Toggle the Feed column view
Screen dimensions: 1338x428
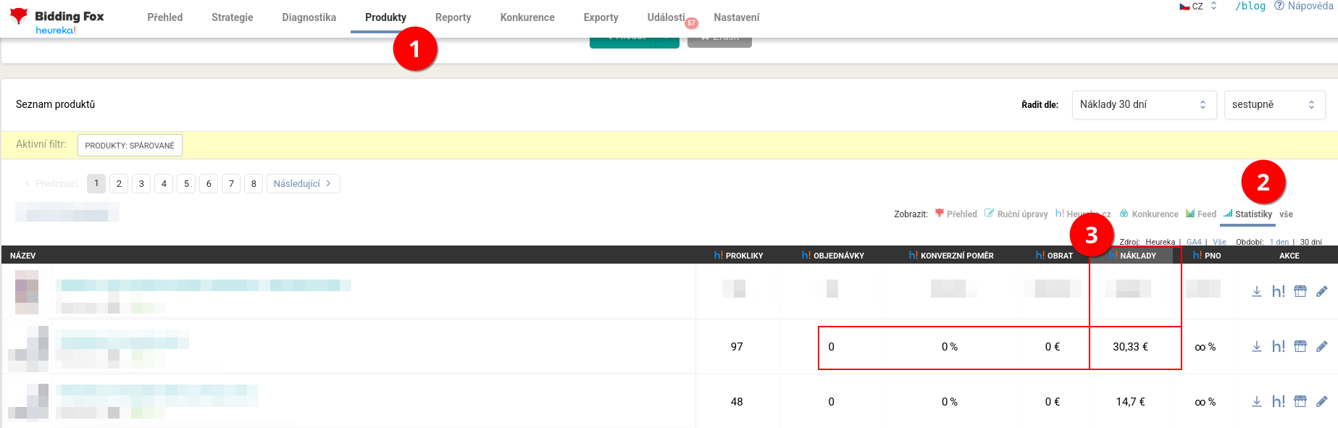point(1201,214)
